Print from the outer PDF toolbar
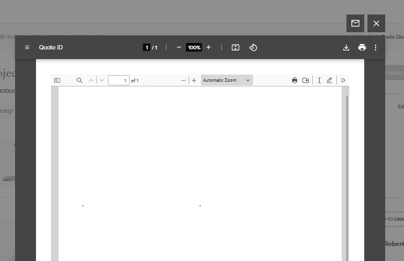Viewport: 404px width, 261px height. pyautogui.click(x=362, y=47)
